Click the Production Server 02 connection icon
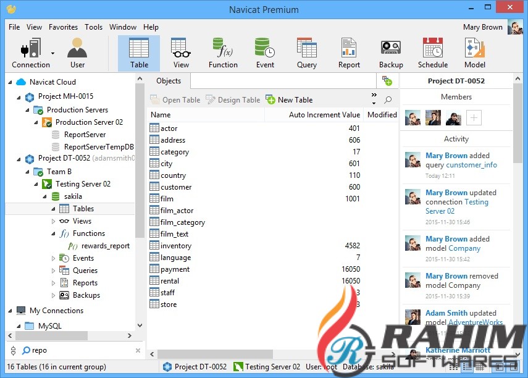Image resolution: width=528 pixels, height=378 pixels. point(47,122)
